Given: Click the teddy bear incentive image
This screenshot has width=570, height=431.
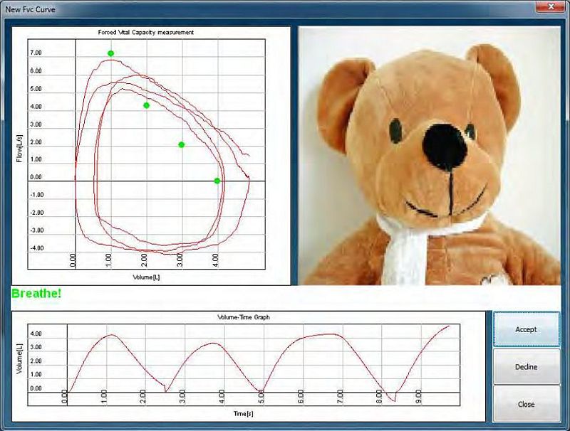Looking at the screenshot, I should pyautogui.click(x=428, y=156).
